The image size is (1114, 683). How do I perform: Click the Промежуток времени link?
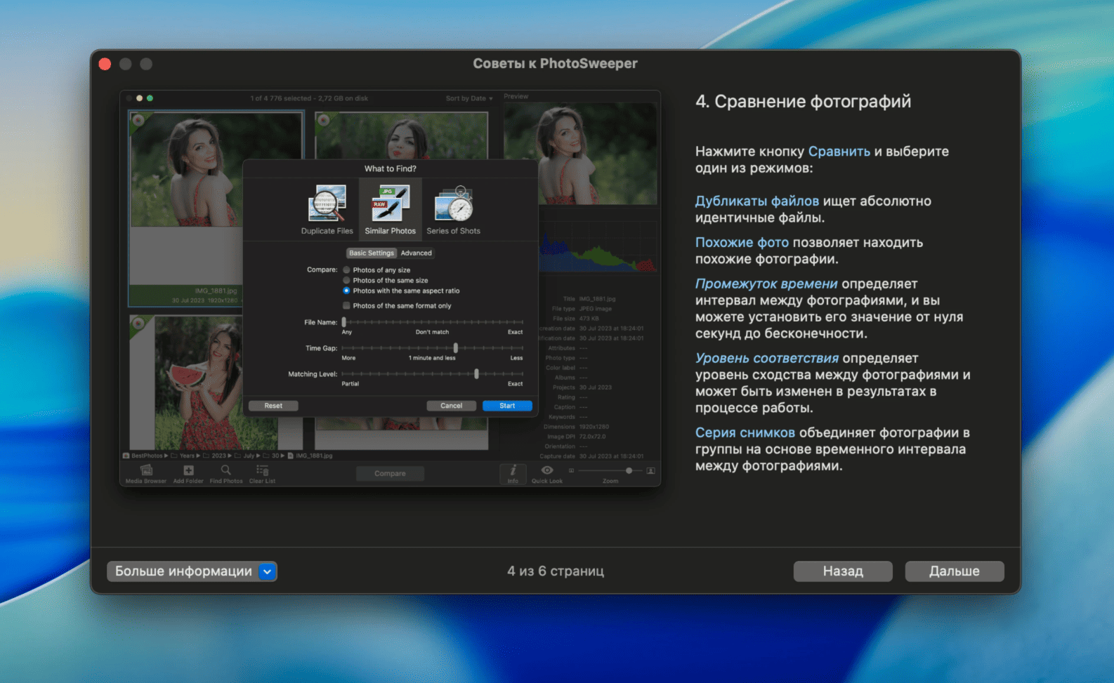click(766, 284)
